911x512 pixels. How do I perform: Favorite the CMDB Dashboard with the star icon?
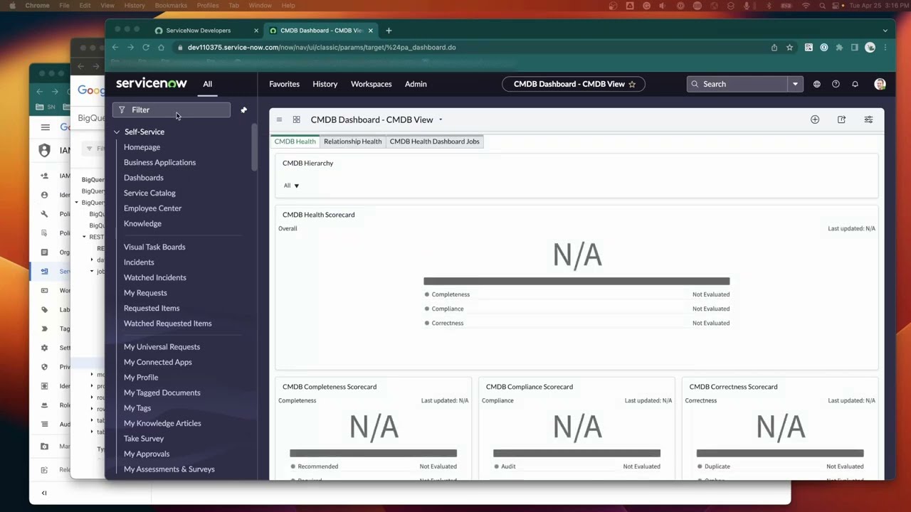[x=631, y=84]
